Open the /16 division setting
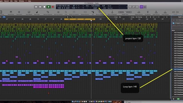 pyautogui.click(x=104, y=8)
